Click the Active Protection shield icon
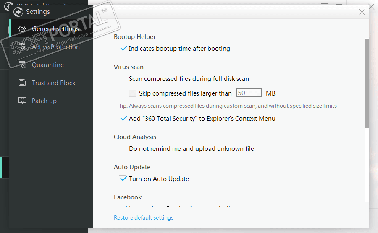The width and height of the screenshot is (378, 233). click(x=22, y=47)
